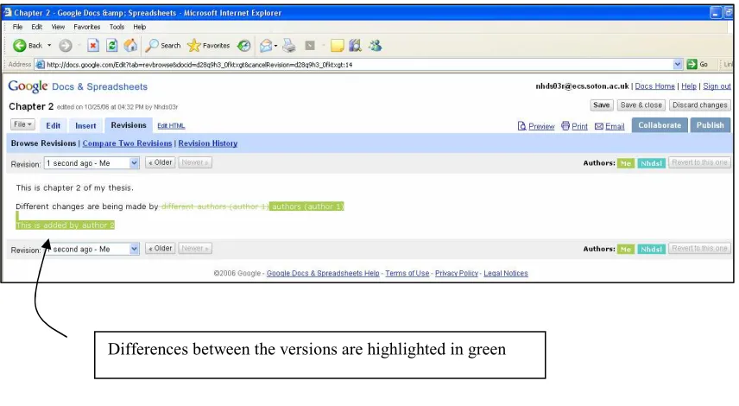Viewport: 739px width, 406px height.
Task: Click the green Go arrow button
Action: 692,64
